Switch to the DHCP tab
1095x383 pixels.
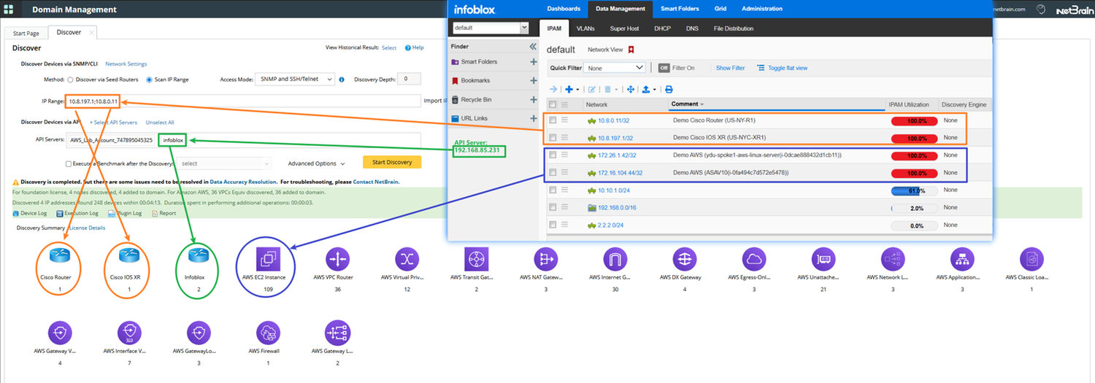tap(662, 28)
